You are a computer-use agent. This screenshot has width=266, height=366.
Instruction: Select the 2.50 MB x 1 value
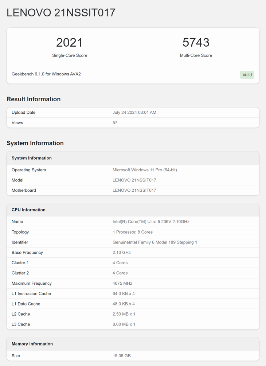(x=124, y=314)
